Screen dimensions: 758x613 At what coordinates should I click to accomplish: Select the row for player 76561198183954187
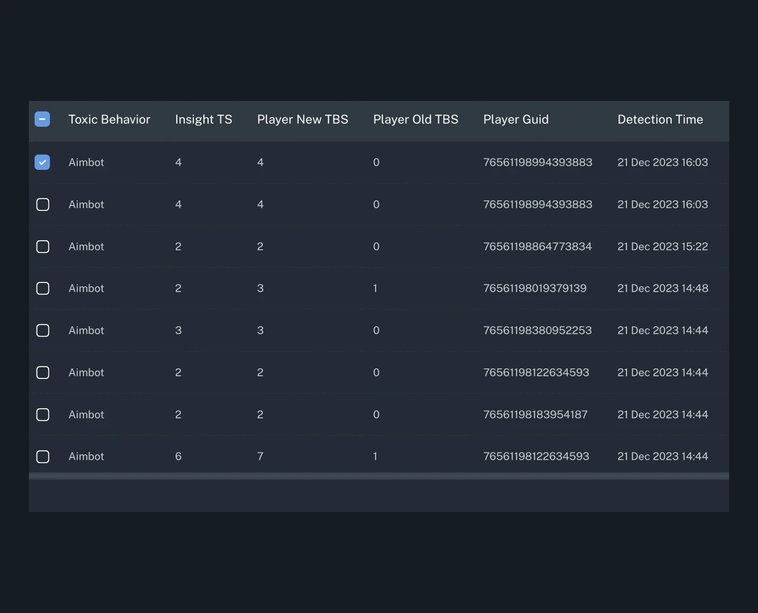[x=42, y=414]
